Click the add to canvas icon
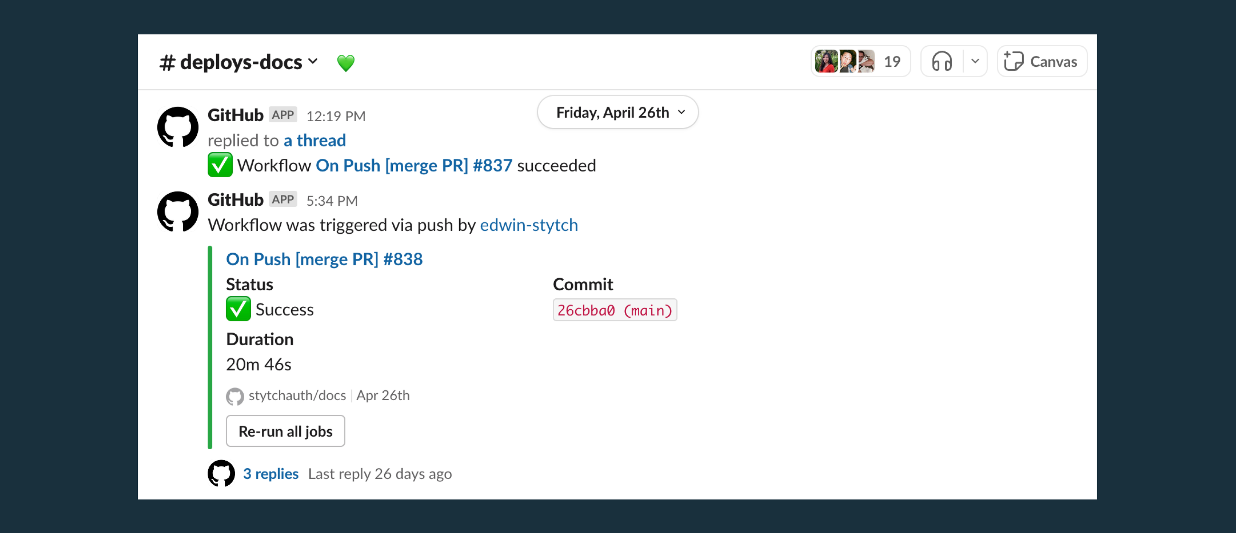The image size is (1236, 533). [1012, 61]
